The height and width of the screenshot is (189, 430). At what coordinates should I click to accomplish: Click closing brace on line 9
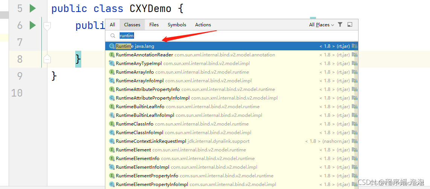coord(54,76)
